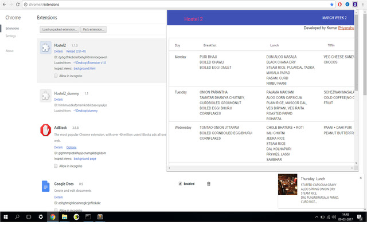This screenshot has width=367, height=229.
Task: Click Load unpacked extension button
Action: coord(60,29)
